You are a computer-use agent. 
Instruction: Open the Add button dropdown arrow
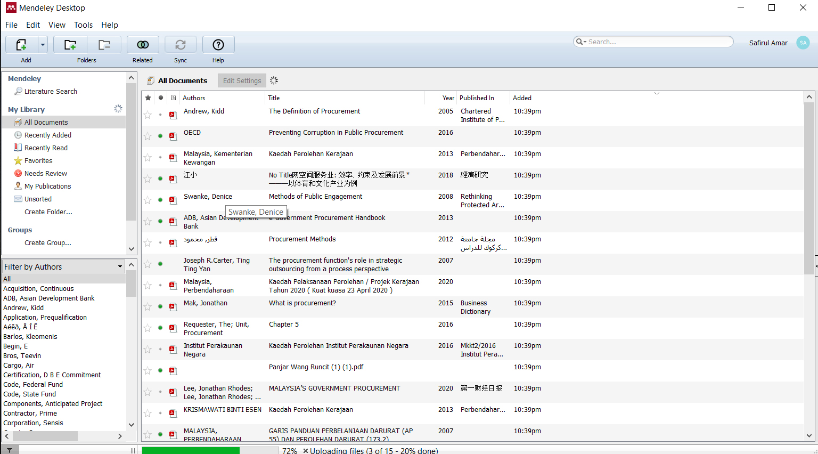(x=43, y=45)
